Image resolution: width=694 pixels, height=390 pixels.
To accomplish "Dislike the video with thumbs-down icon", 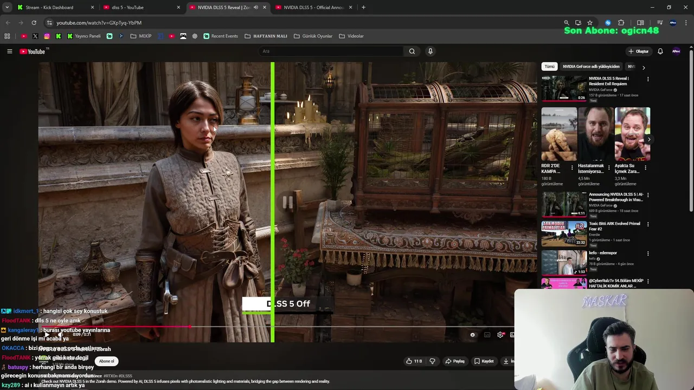I will click(x=432, y=361).
